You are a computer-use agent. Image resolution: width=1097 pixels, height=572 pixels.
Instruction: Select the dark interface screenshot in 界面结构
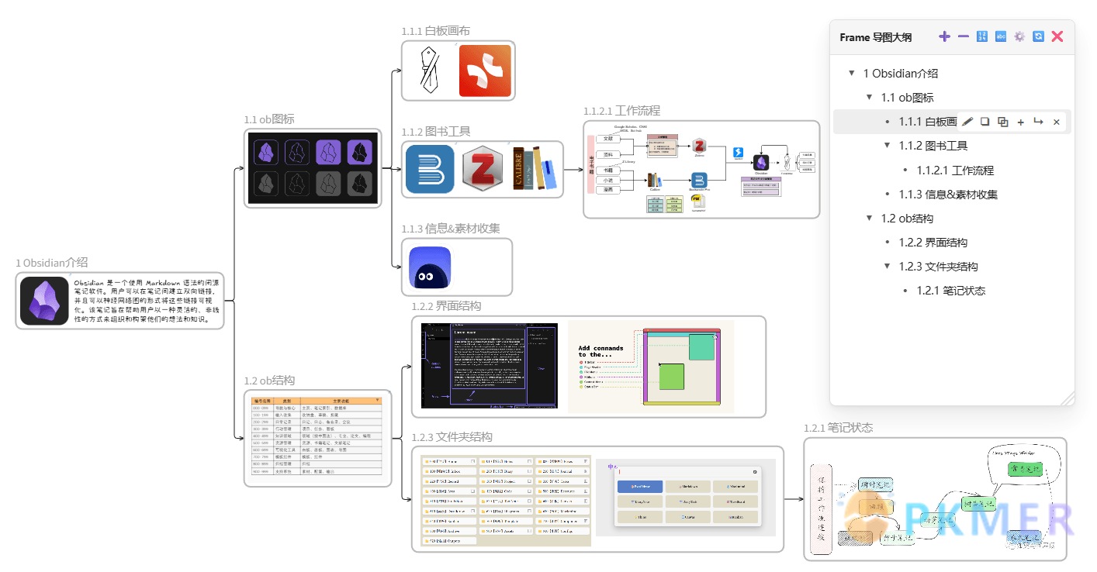(x=490, y=366)
